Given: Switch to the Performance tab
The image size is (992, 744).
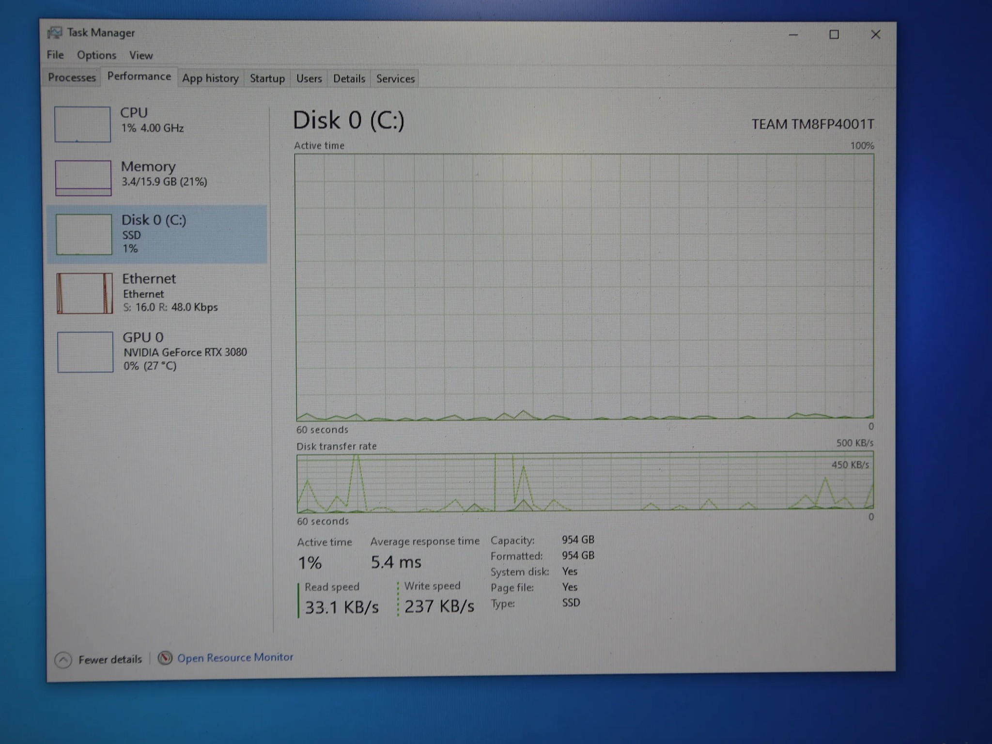Looking at the screenshot, I should coord(139,77).
